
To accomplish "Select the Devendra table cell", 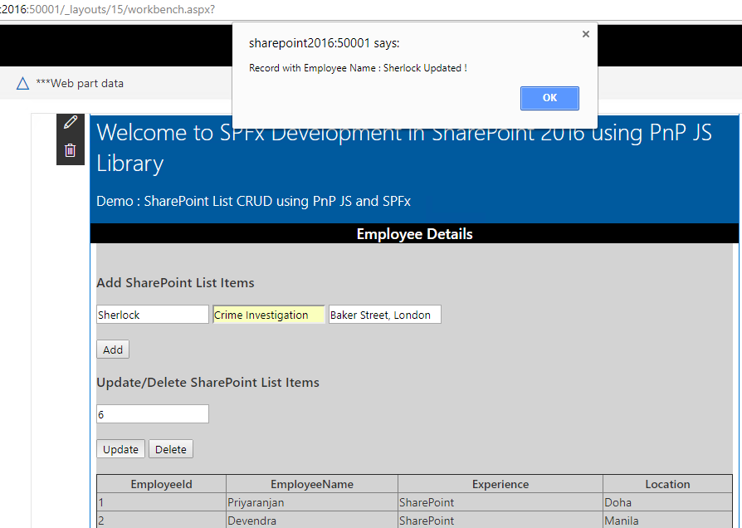I will pyautogui.click(x=312, y=520).
